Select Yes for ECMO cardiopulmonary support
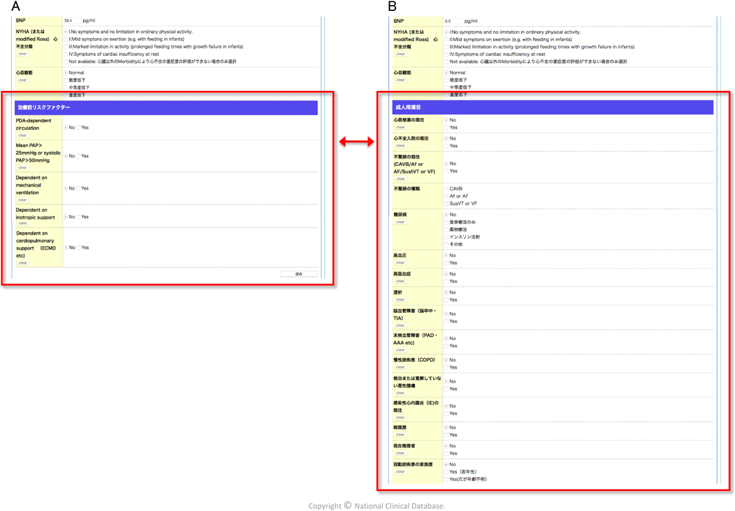This screenshot has width=735, height=511. pyautogui.click(x=79, y=248)
